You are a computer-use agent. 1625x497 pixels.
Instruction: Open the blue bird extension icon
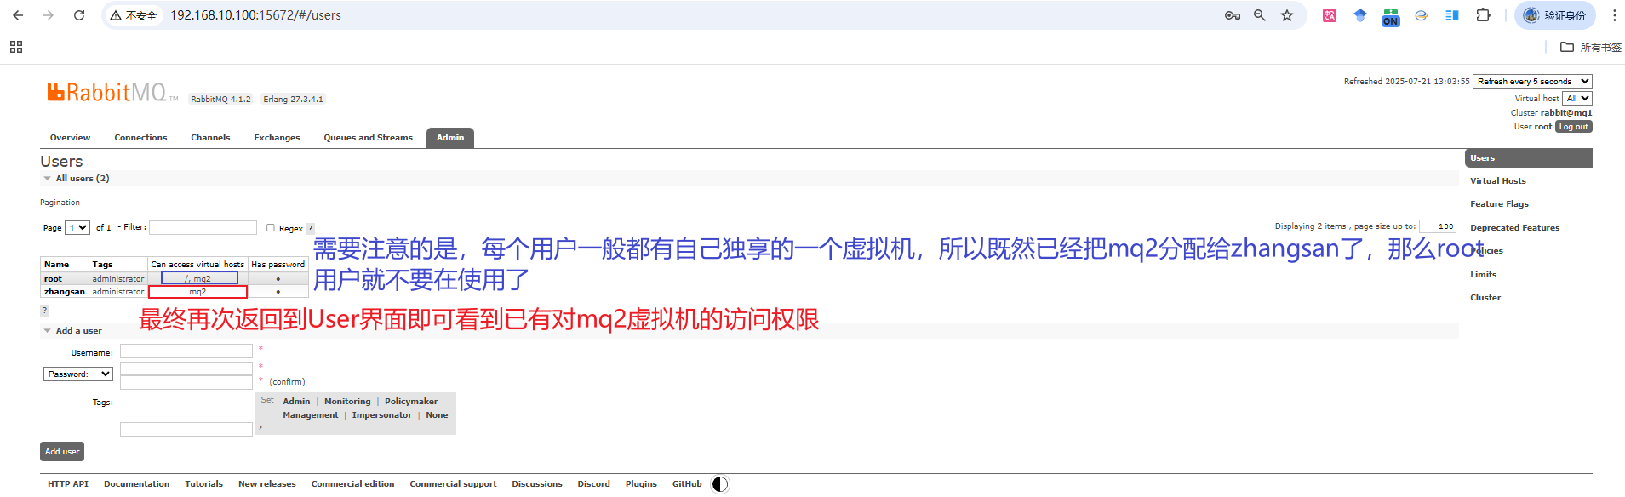click(x=1360, y=15)
